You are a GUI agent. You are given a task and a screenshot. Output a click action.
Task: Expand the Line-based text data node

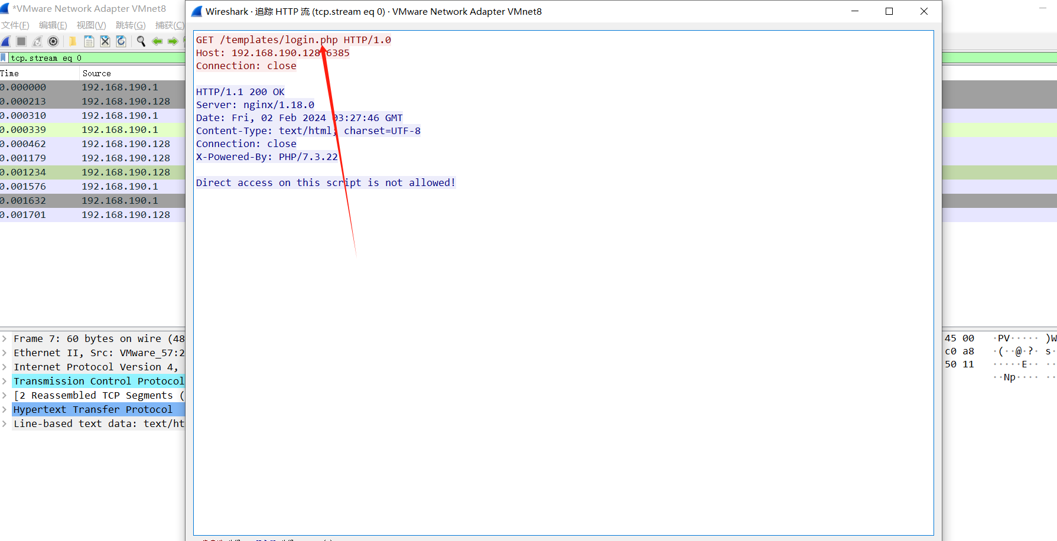click(5, 423)
